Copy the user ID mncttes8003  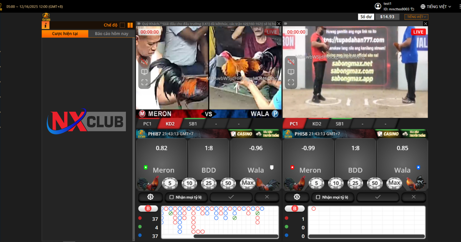413,9
